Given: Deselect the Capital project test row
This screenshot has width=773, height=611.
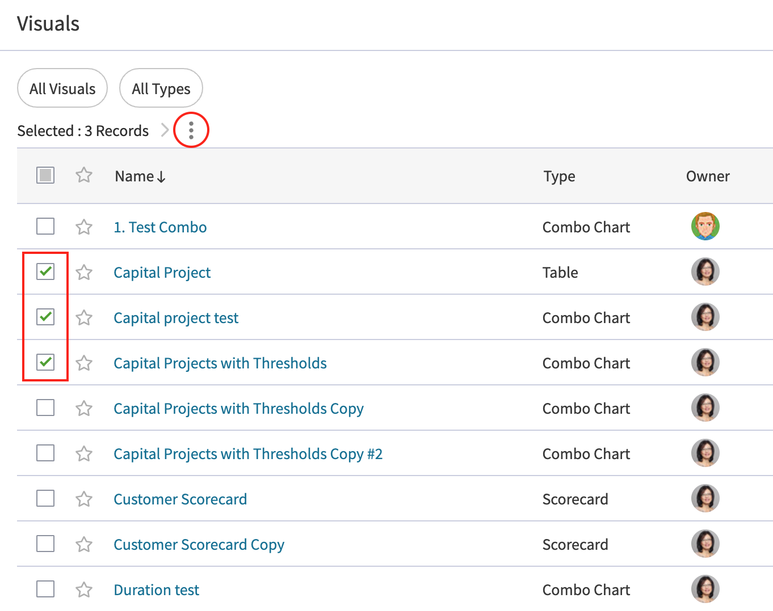Looking at the screenshot, I should coord(45,317).
